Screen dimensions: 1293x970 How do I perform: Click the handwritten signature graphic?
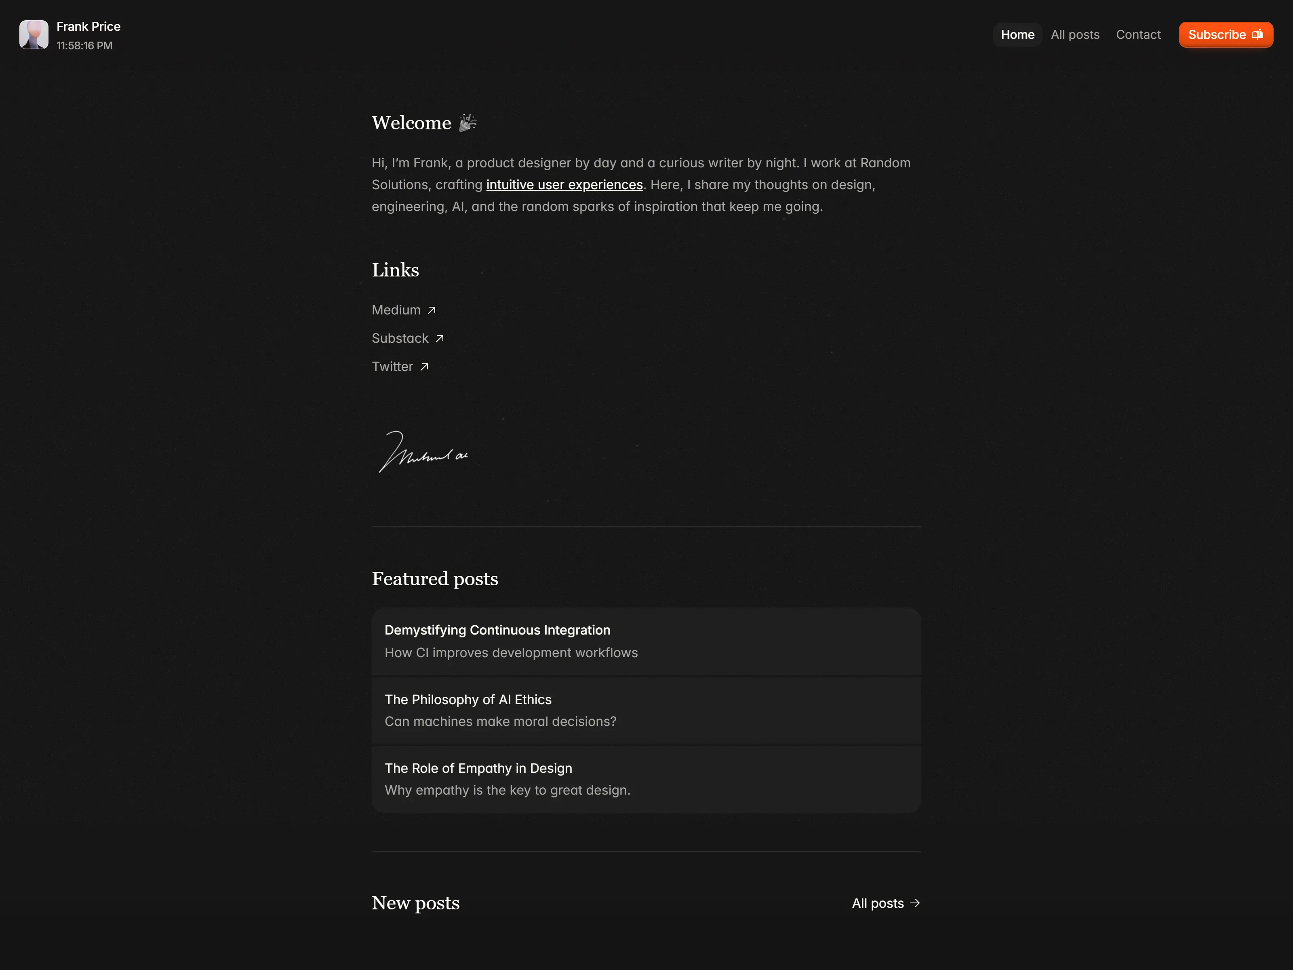pos(423,452)
